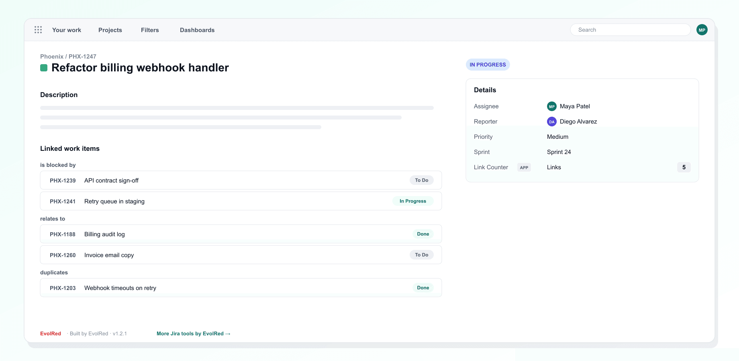Viewport: 739px width, 361px height.
Task: Click the Sprint 24 value
Action: coord(559,152)
